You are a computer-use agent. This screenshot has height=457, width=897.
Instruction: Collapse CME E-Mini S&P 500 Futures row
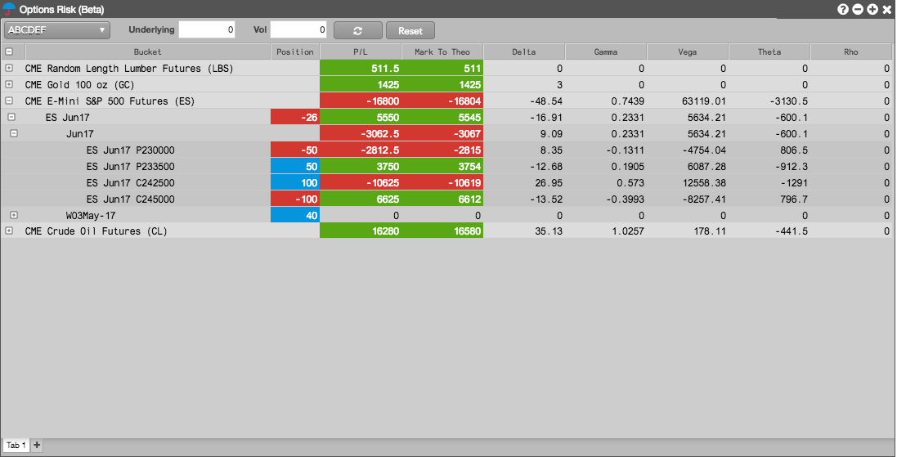pos(8,101)
